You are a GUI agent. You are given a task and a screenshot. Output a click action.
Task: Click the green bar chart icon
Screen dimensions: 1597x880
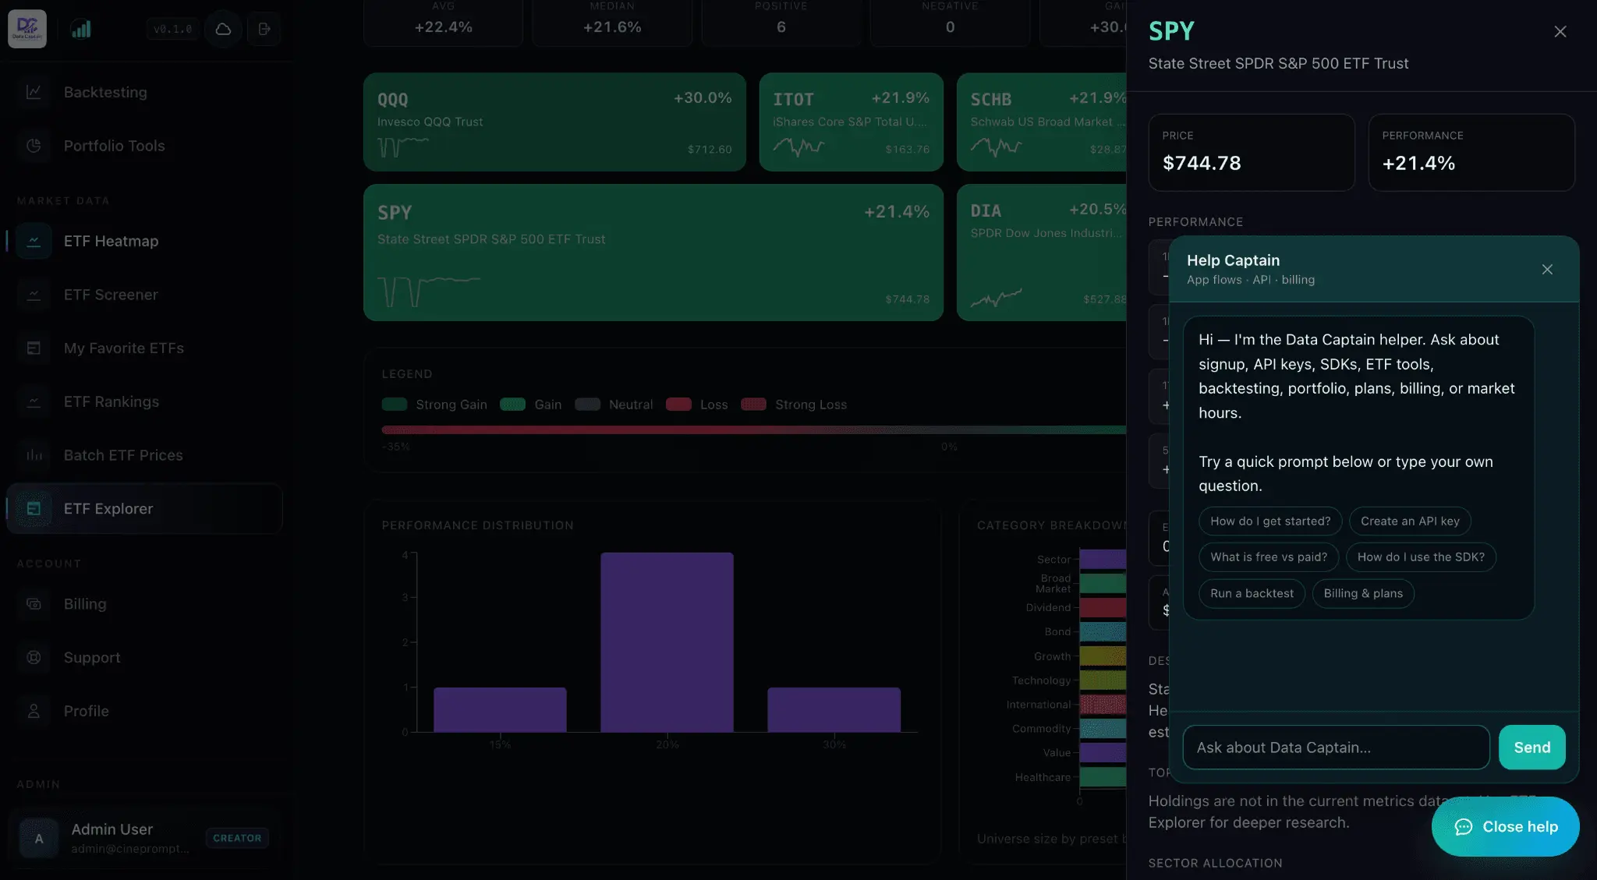(x=81, y=29)
